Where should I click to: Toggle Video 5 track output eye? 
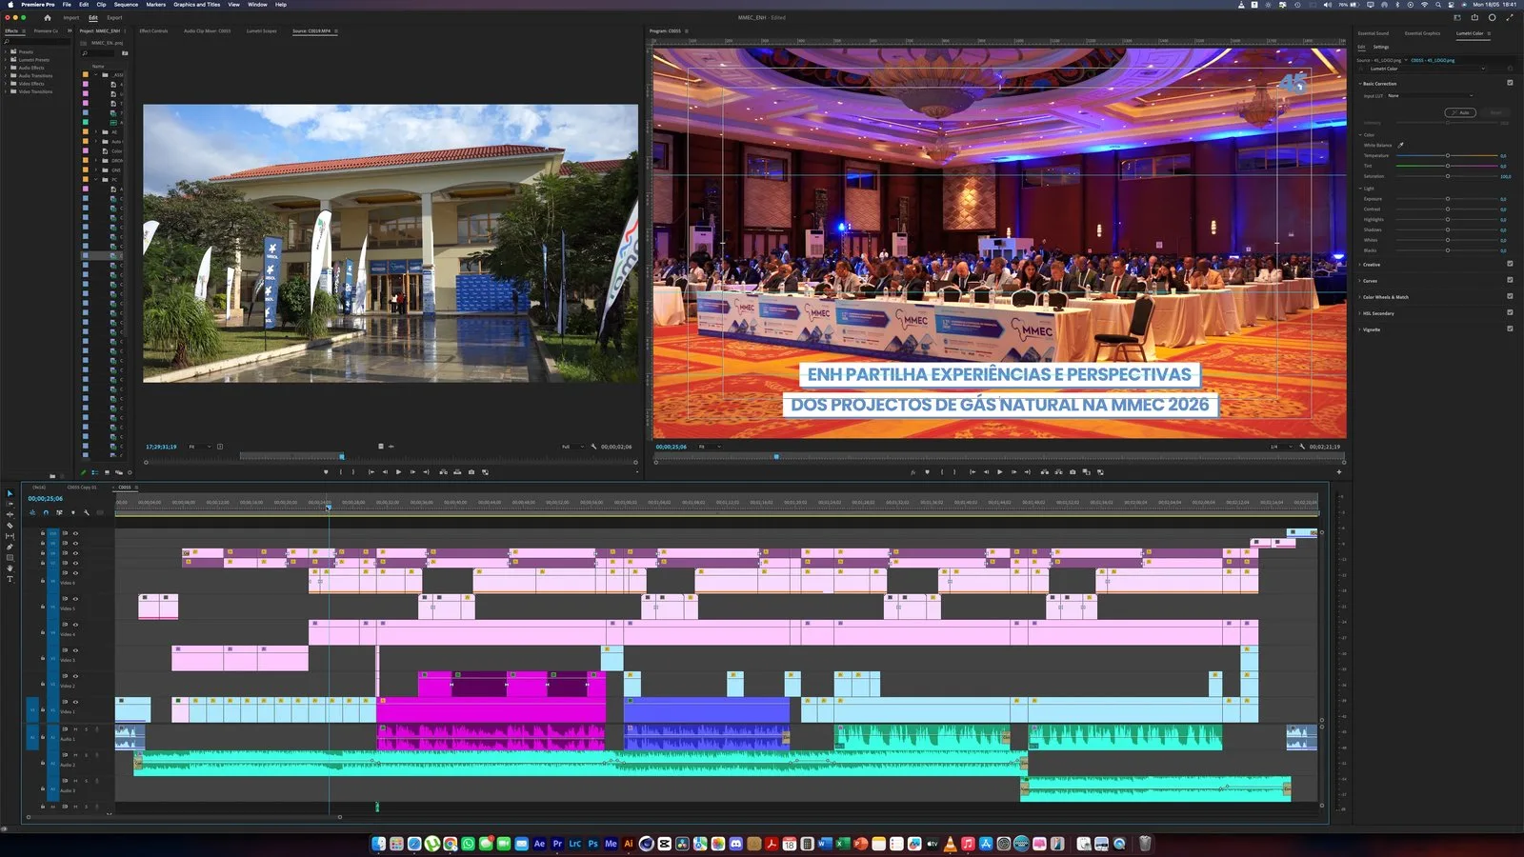75,599
